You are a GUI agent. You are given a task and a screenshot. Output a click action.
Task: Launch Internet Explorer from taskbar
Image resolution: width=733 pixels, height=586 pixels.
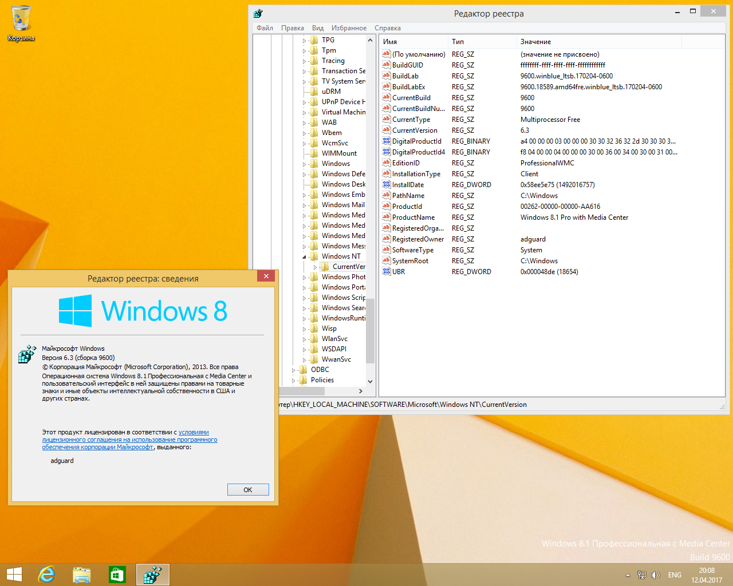46,575
